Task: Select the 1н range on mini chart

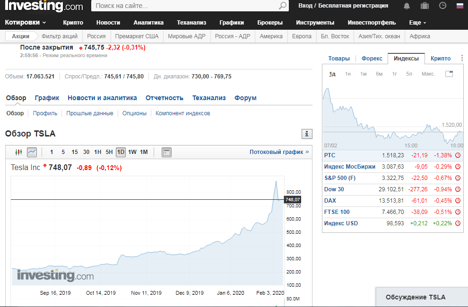Action: click(348, 74)
